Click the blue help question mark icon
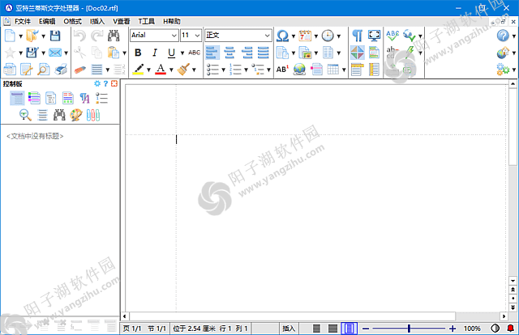This screenshot has width=519, height=335. [503, 36]
